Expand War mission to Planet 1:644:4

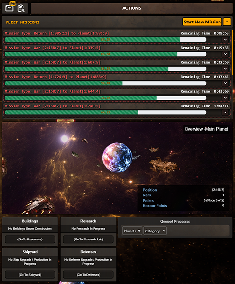click(x=225, y=98)
